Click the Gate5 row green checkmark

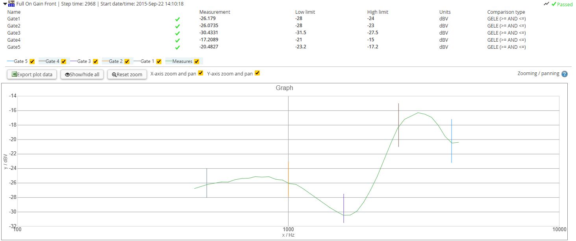coord(178,48)
